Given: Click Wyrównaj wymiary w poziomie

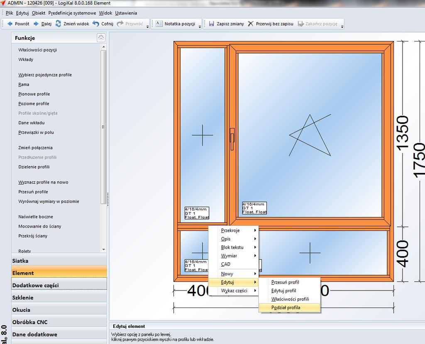Looking at the screenshot, I should pos(49,201).
